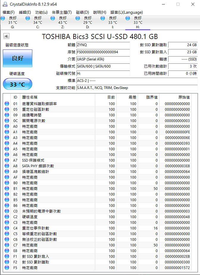Click power on hours value 0 小時
This screenshot has height=275, width=200.
point(183,74)
